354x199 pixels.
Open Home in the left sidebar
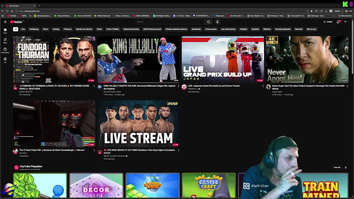[5, 31]
